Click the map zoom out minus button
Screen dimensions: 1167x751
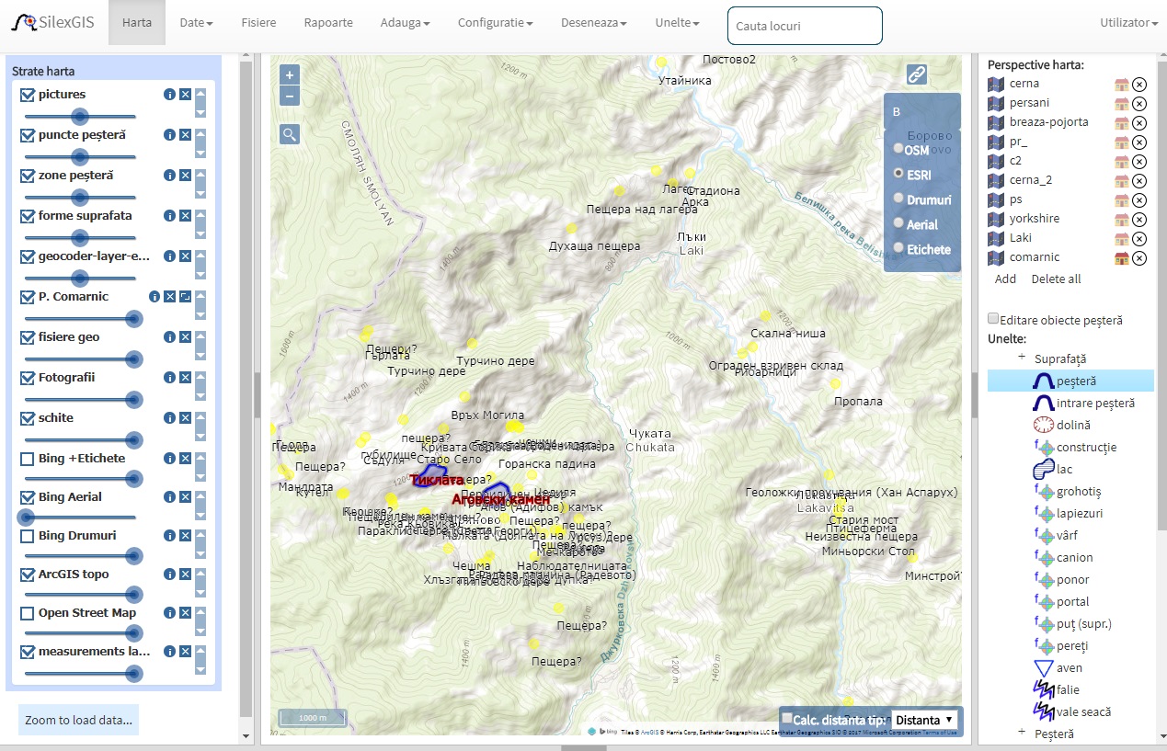pyautogui.click(x=290, y=96)
